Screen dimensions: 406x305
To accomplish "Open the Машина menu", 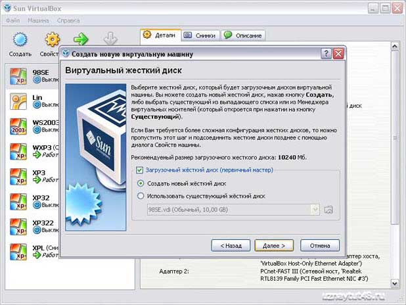I will 38,20.
